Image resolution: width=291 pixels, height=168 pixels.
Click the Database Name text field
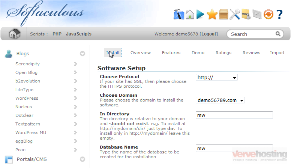234,148
